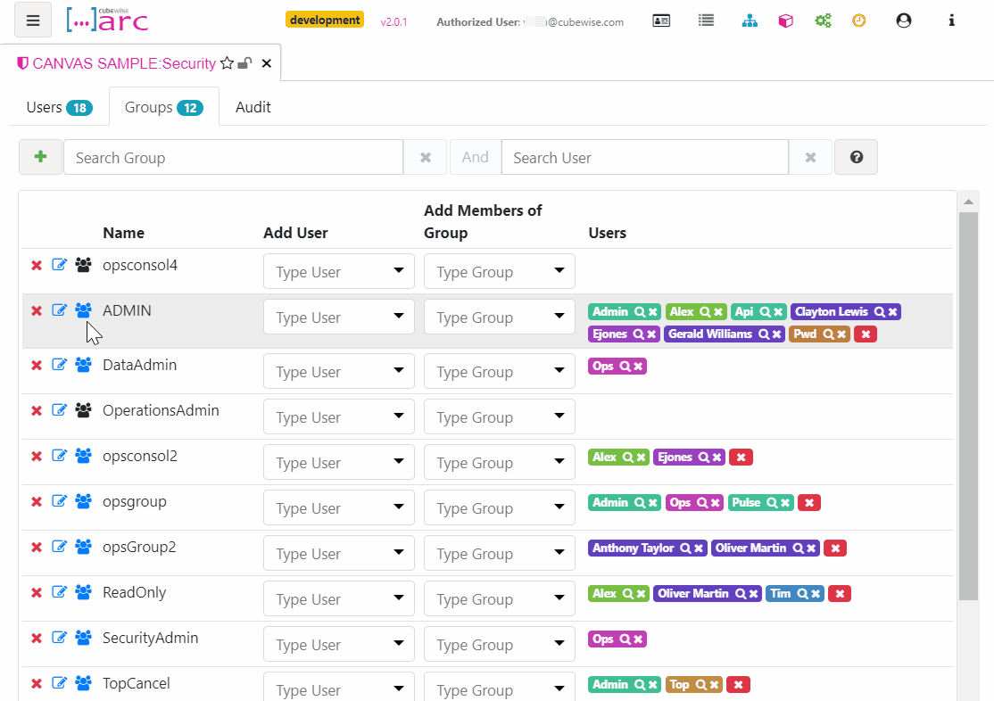Click the yellow clock chores icon
Viewport: 994px width, 701px height.
(x=859, y=21)
